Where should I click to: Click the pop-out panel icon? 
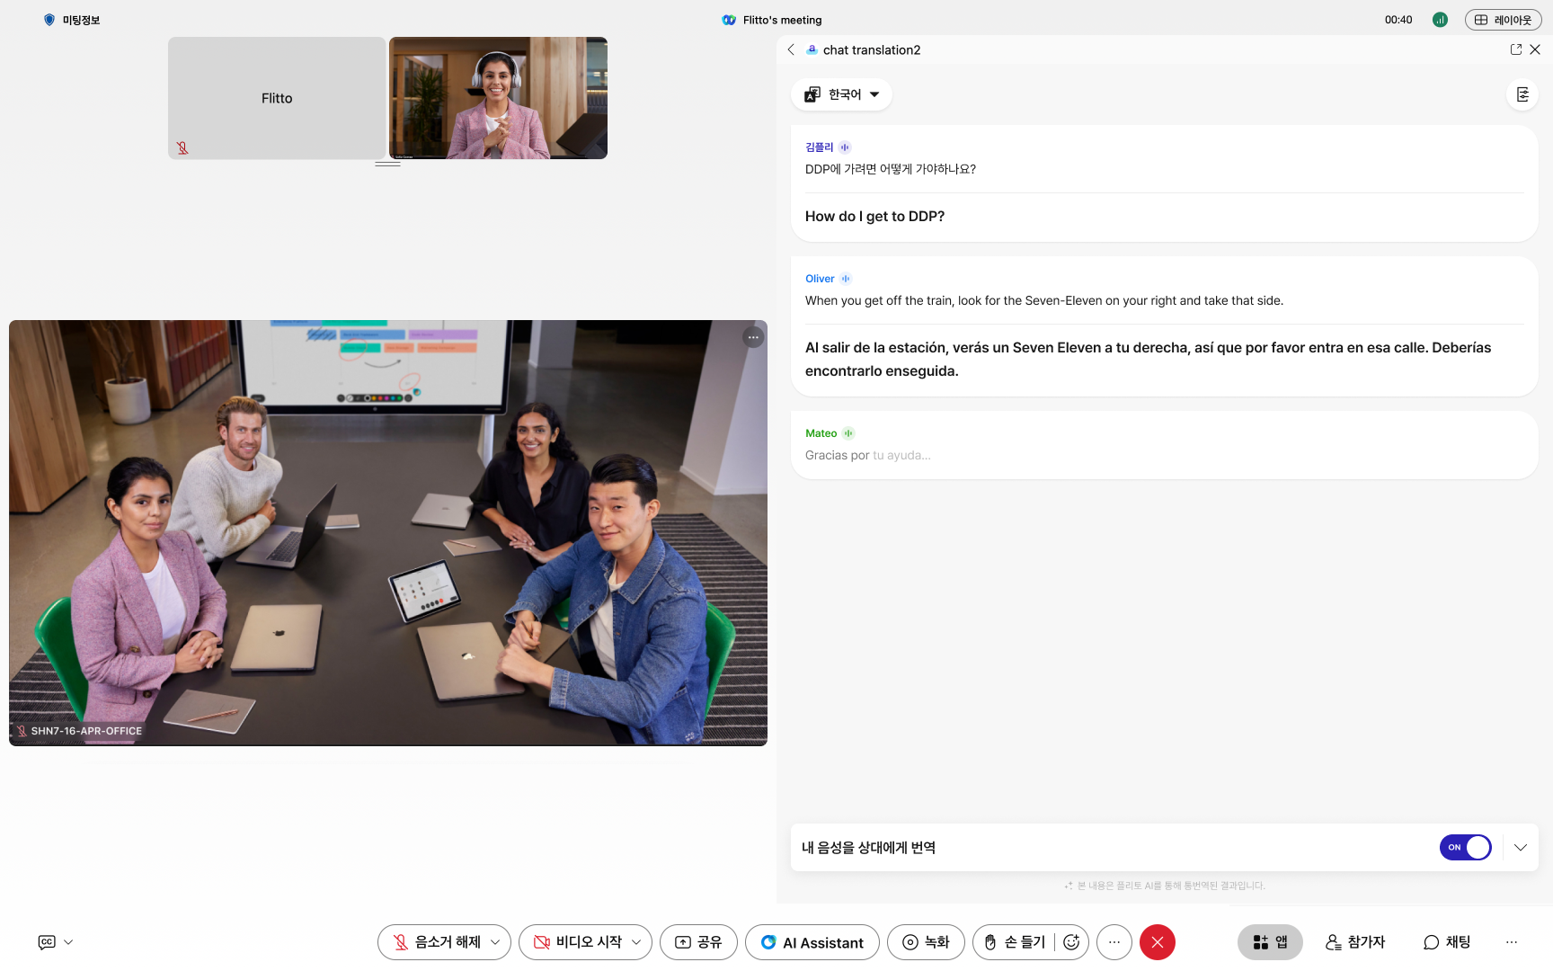pos(1516,49)
